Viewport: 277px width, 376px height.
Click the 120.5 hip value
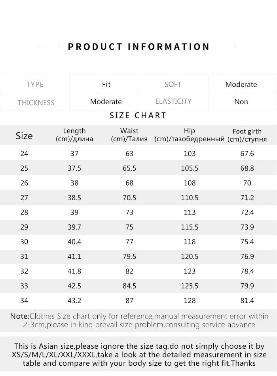(190, 256)
